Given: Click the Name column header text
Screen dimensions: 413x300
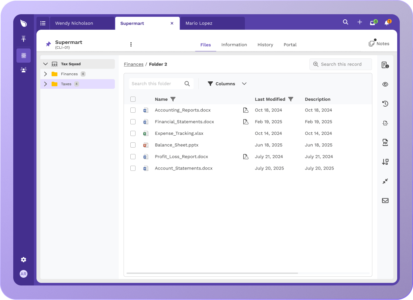Looking at the screenshot, I should pos(161,99).
